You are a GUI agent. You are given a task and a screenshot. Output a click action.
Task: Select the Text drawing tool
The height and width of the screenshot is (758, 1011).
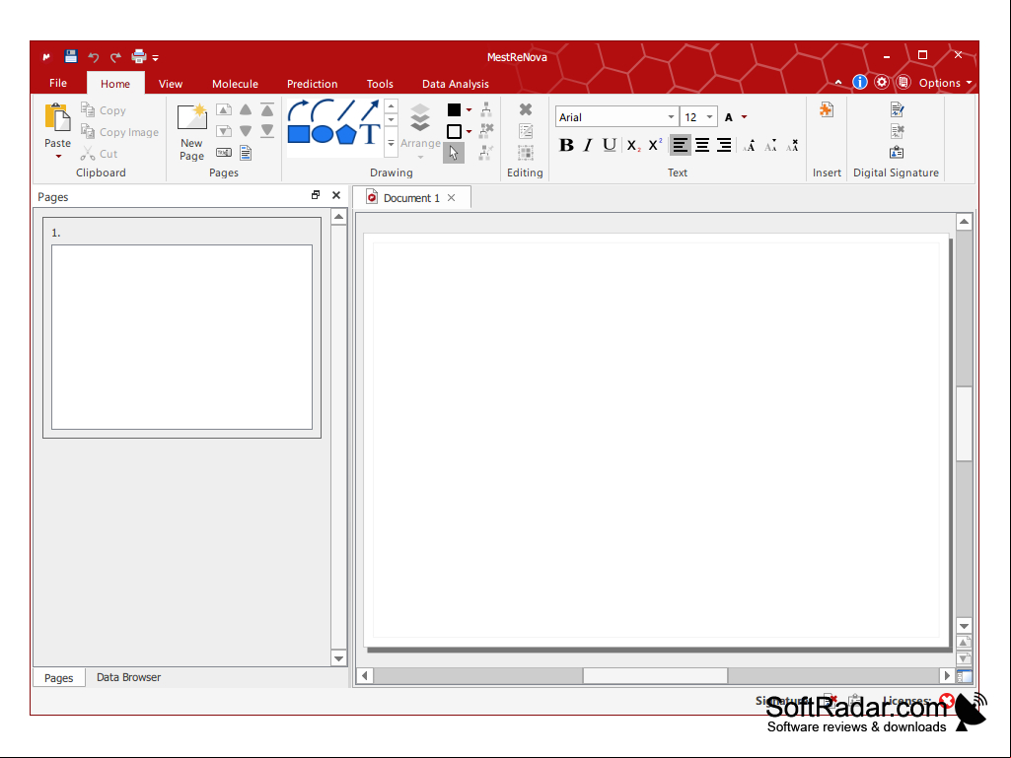370,134
